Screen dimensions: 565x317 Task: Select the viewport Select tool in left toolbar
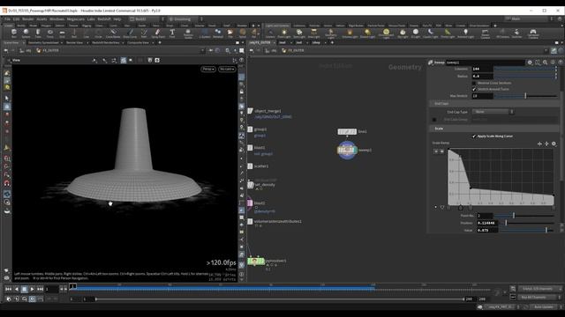[7, 98]
